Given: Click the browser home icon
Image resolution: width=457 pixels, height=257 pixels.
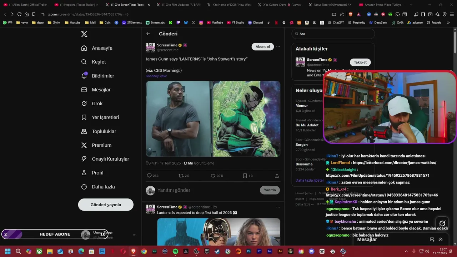Looking at the screenshot, I should click(x=26, y=14).
